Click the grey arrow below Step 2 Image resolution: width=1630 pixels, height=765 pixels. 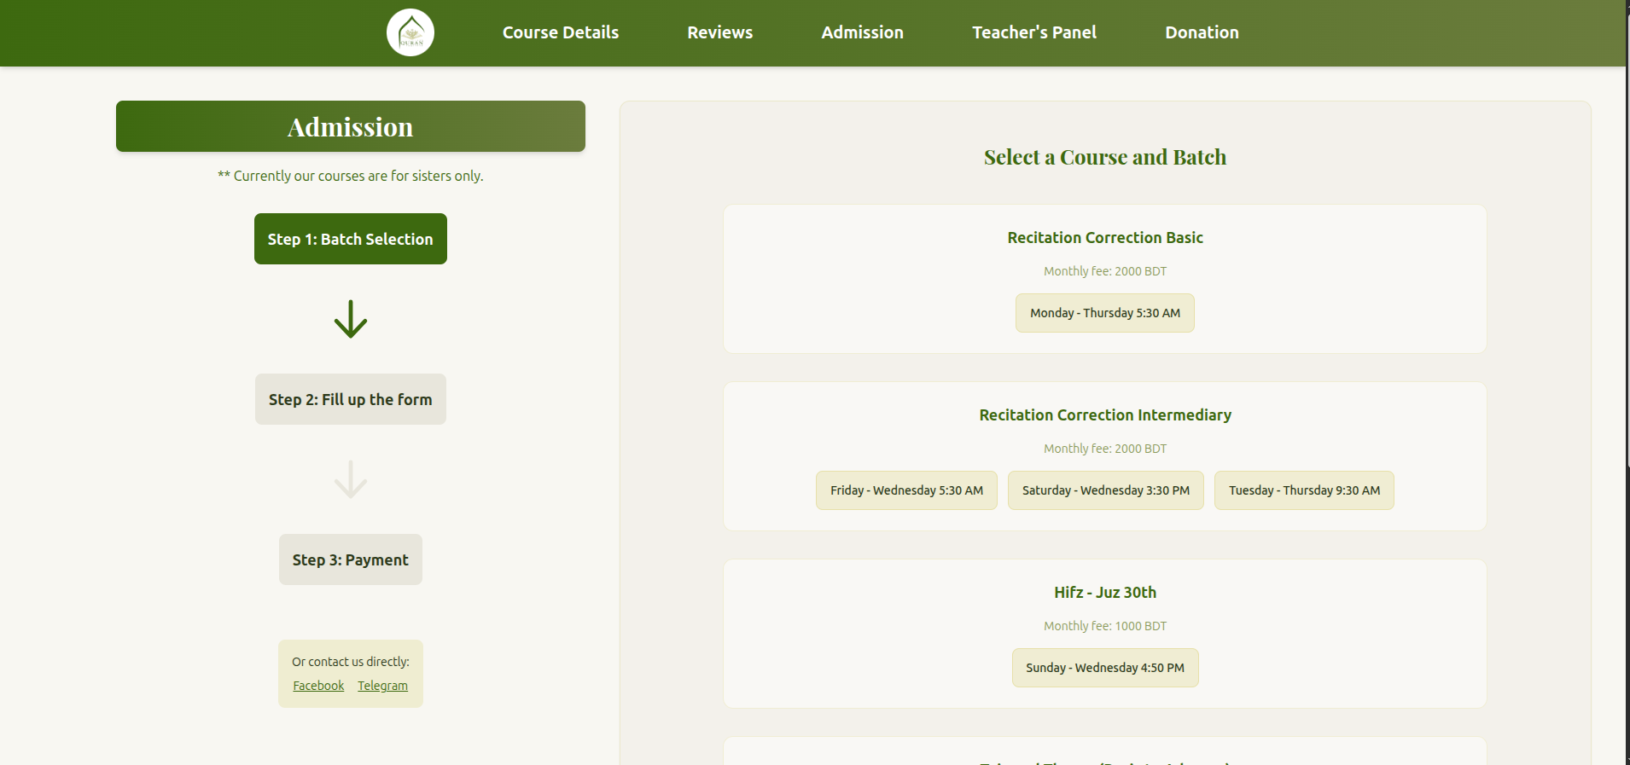[x=351, y=479]
